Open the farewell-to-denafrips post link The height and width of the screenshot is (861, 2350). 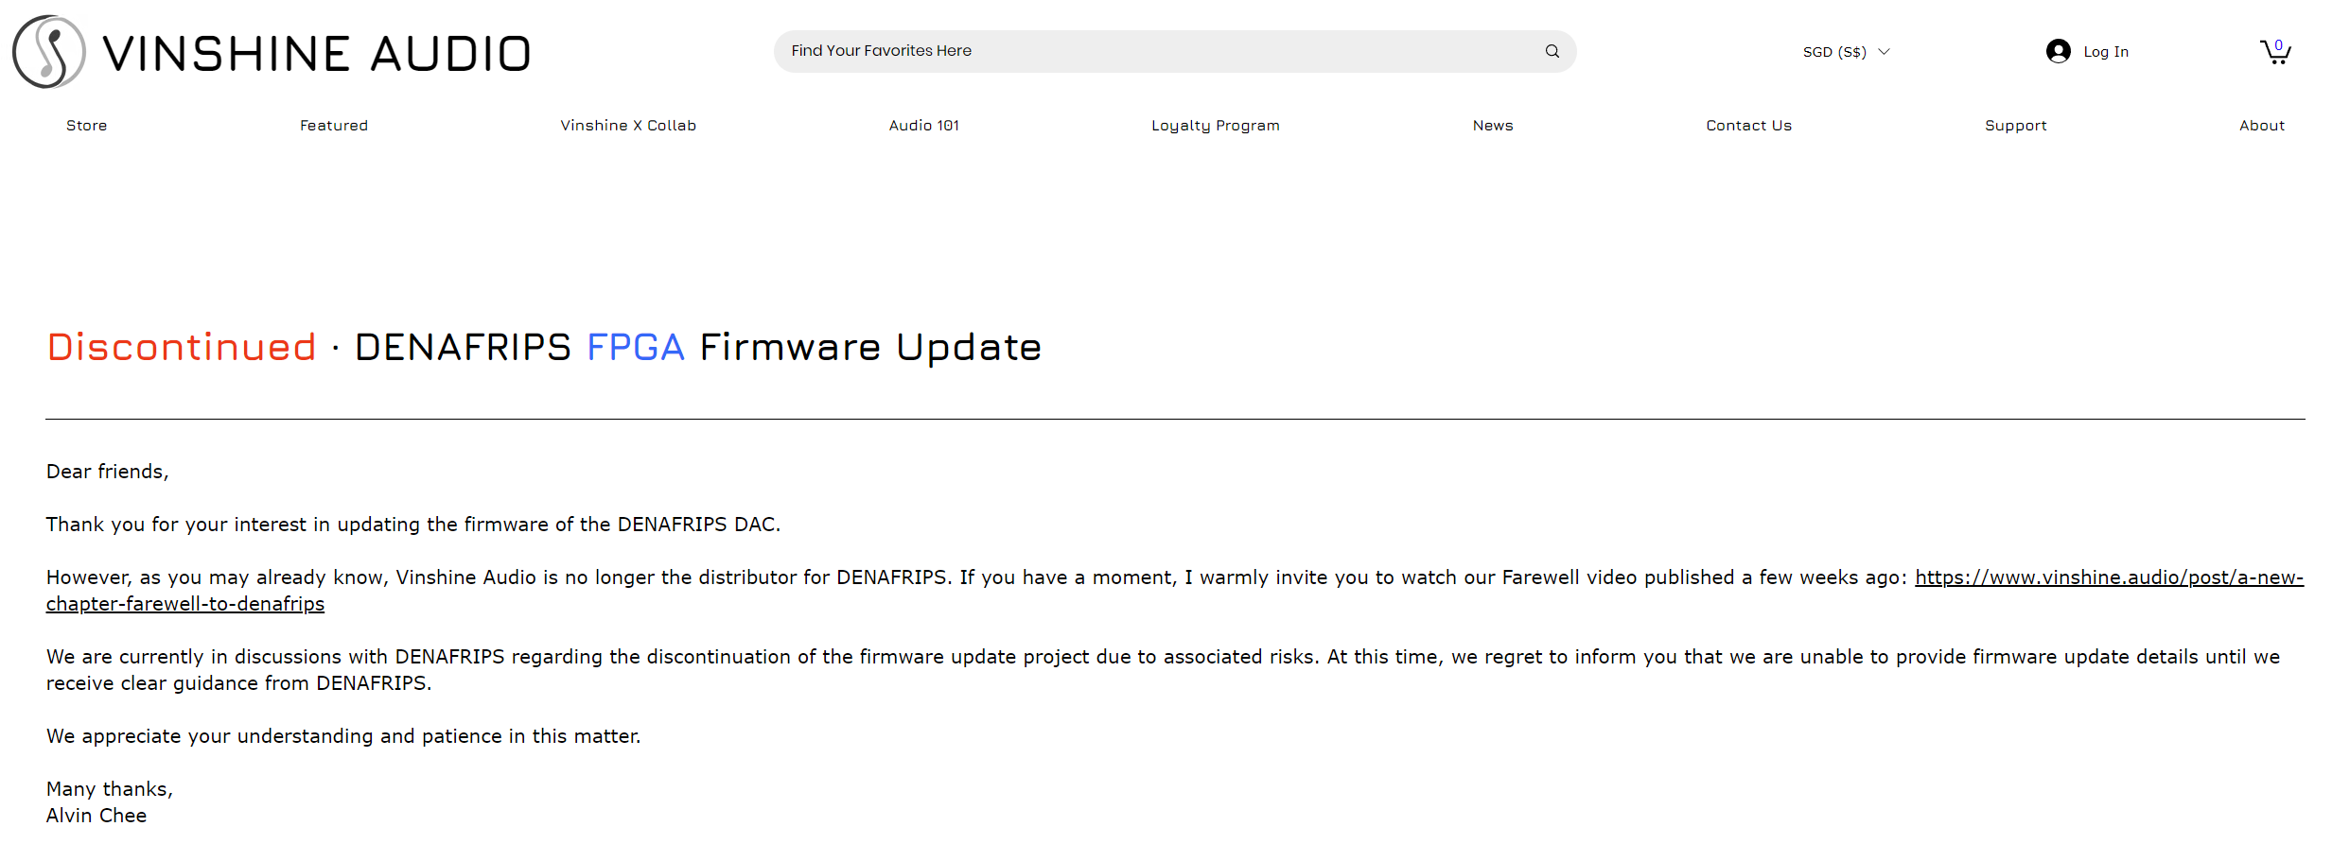(x=2108, y=577)
